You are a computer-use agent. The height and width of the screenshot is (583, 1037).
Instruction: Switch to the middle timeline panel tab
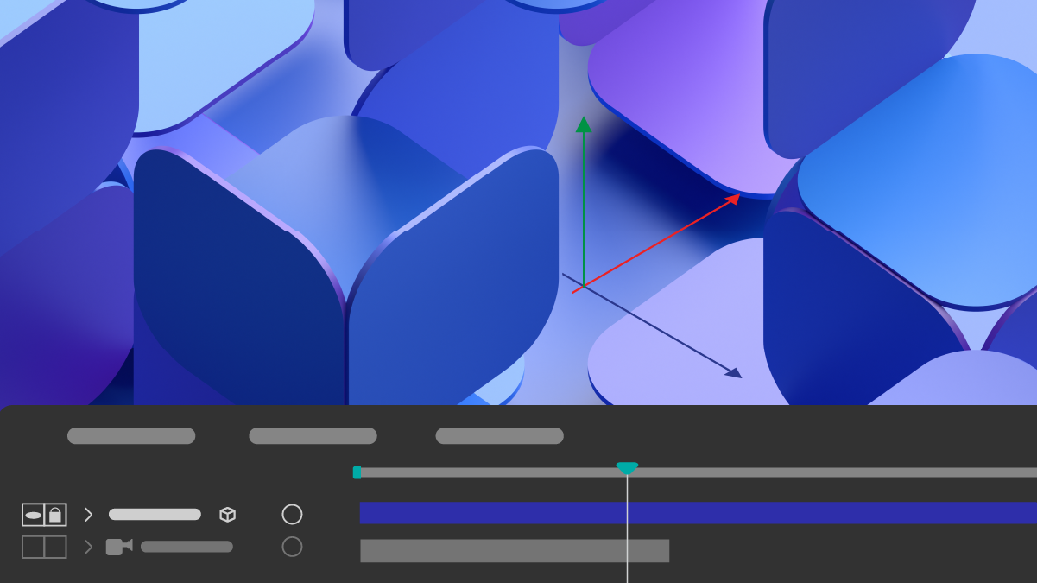click(x=313, y=435)
